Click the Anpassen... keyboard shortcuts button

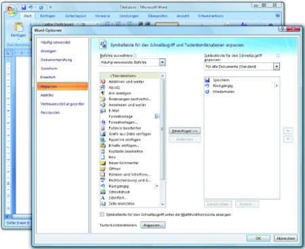(153, 225)
